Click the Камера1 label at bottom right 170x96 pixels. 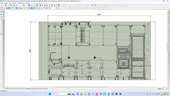[160, 89]
